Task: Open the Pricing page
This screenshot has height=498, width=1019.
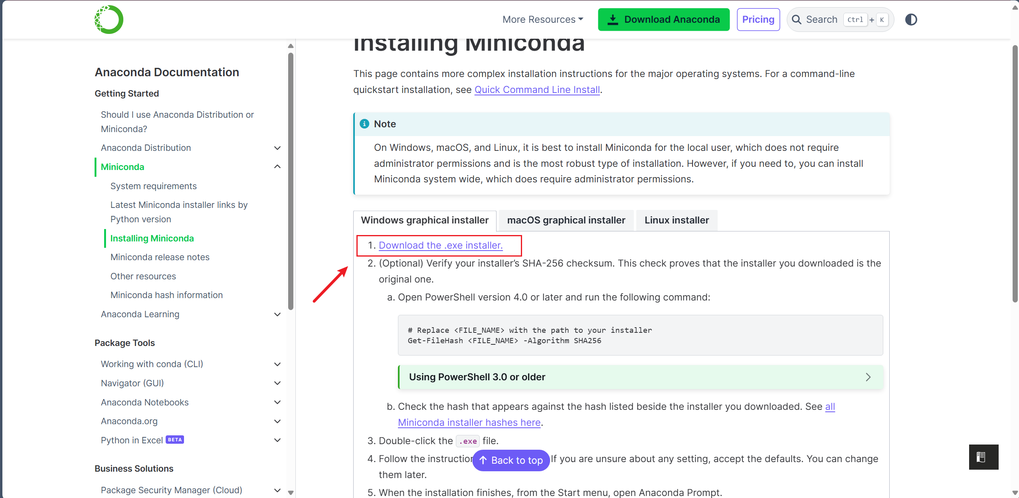Action: click(x=758, y=20)
